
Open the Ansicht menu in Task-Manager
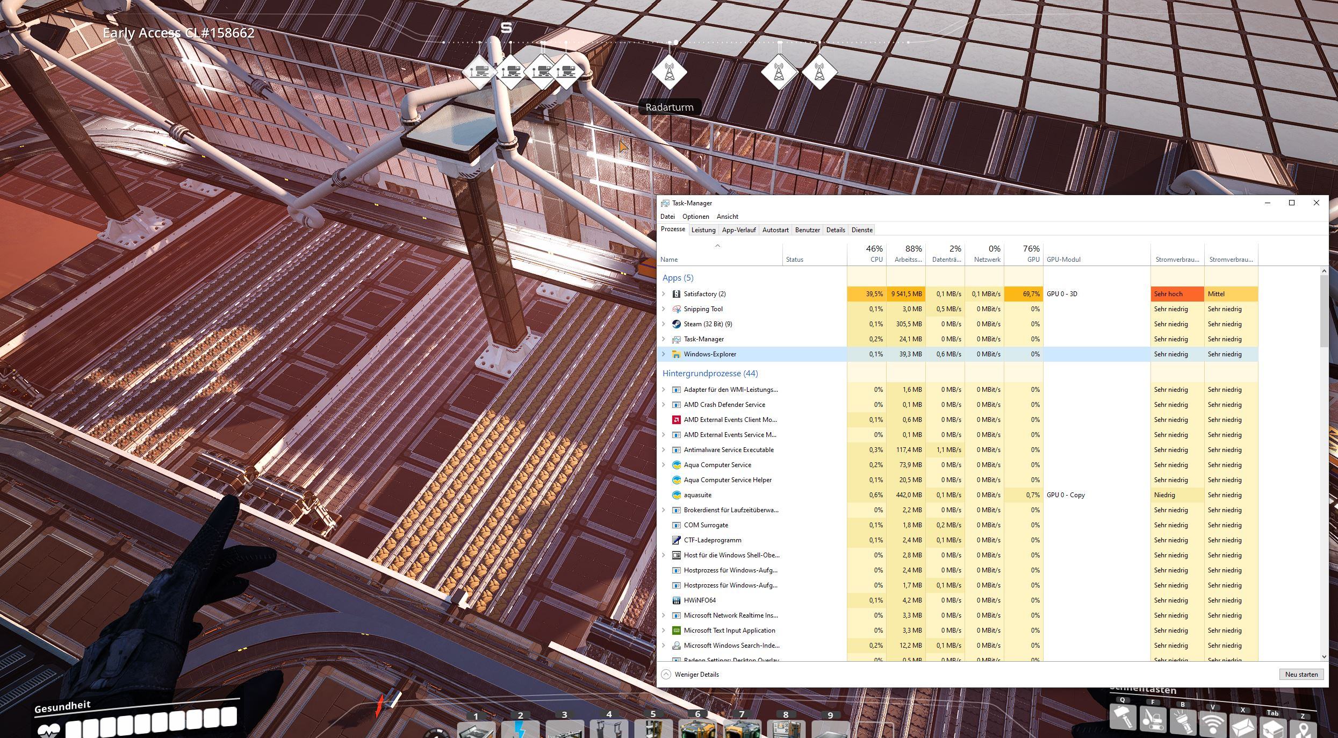tap(726, 216)
